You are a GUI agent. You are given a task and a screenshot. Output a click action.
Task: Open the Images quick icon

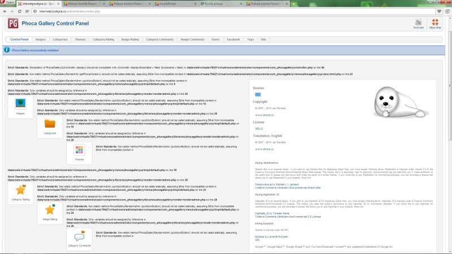click(x=20, y=104)
